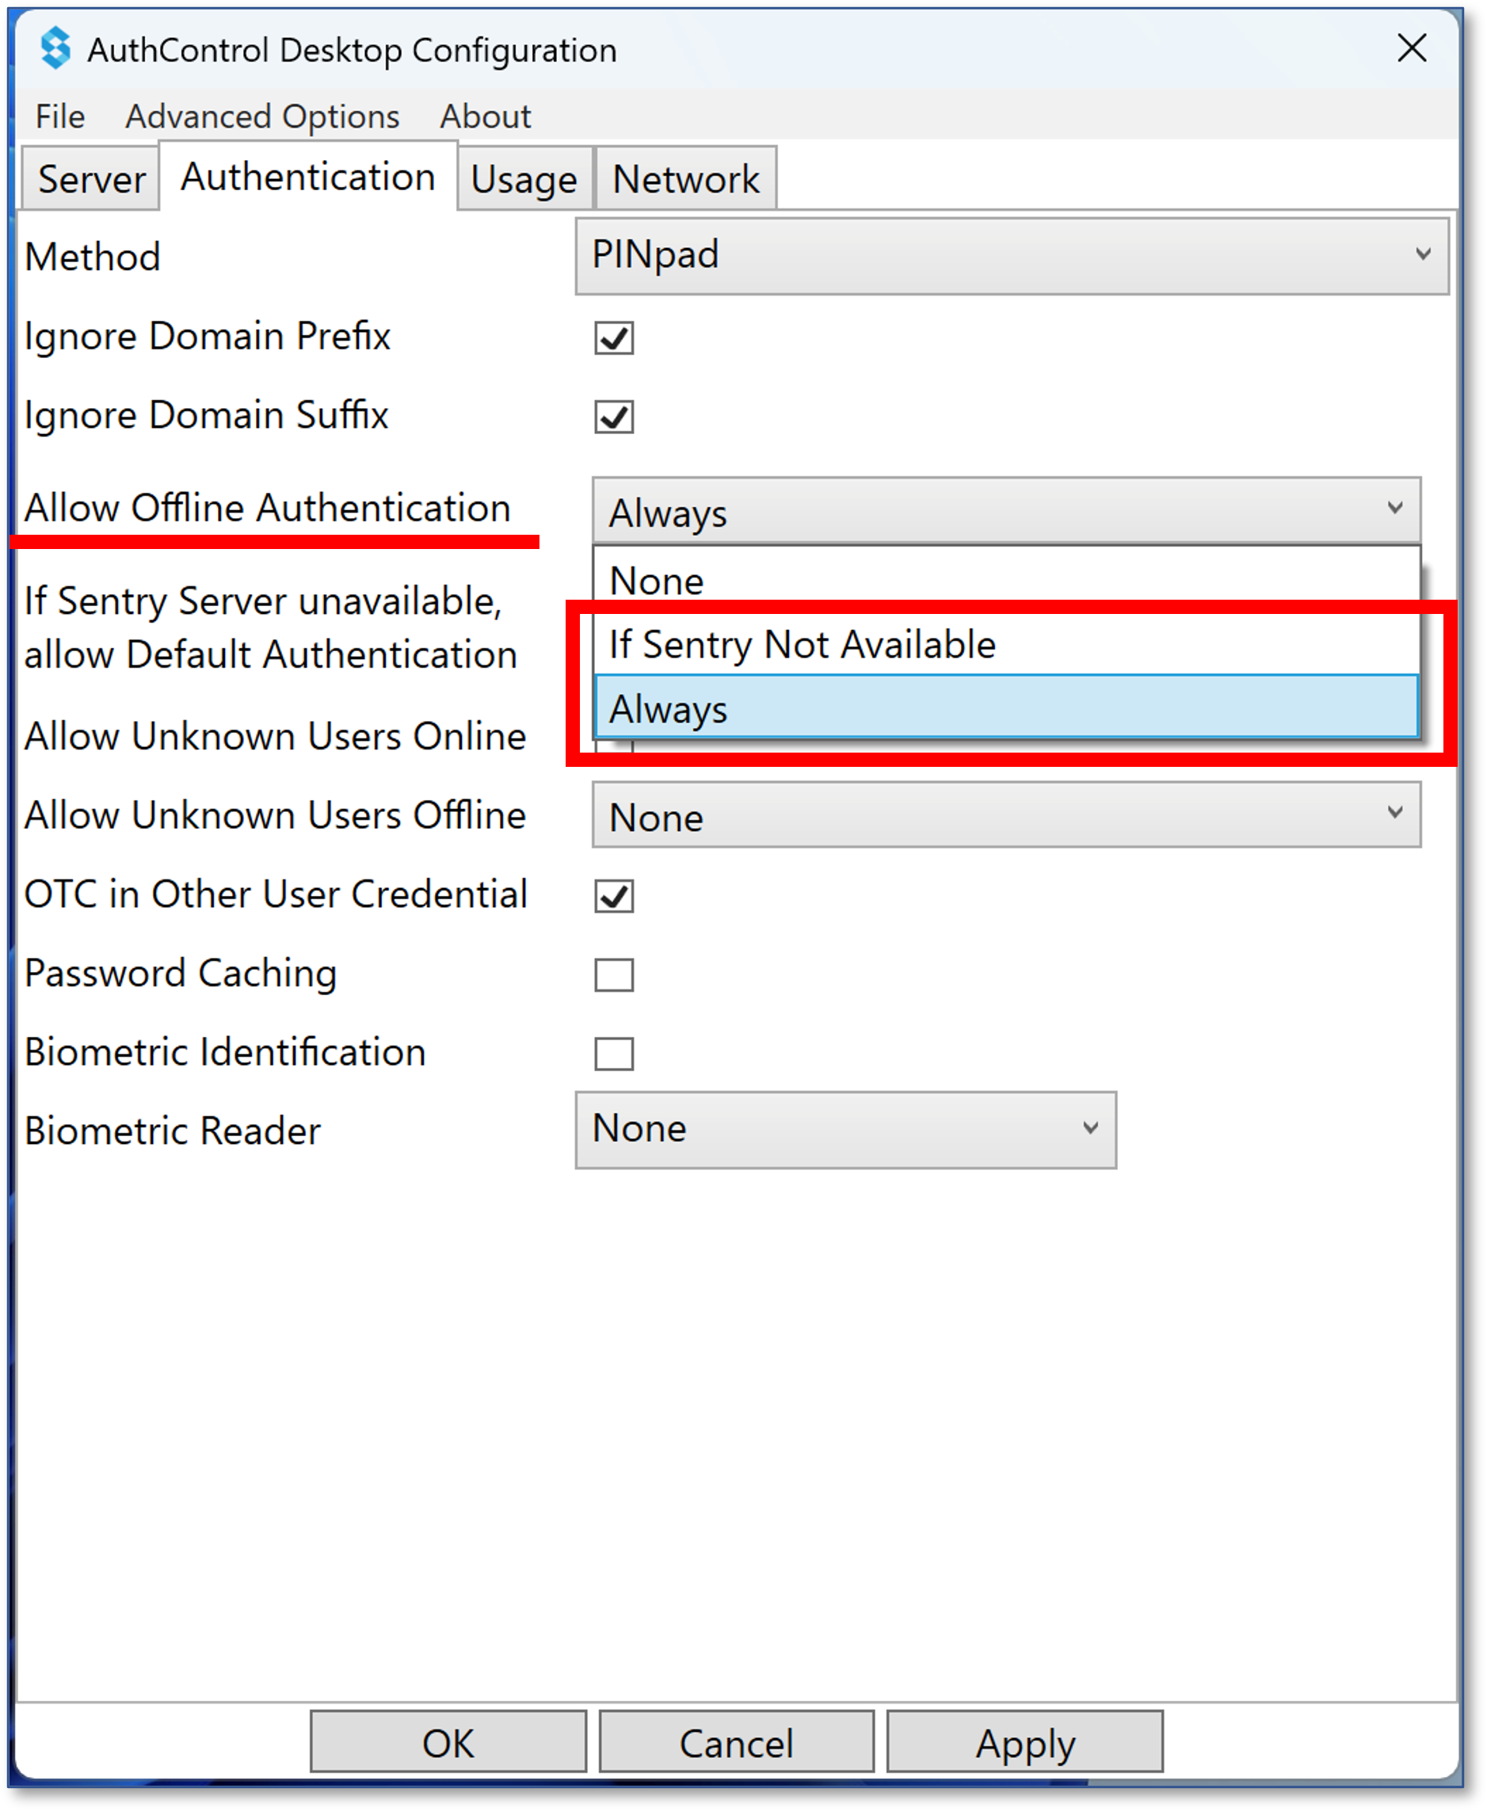Enable the Password Caching checkbox
The height and width of the screenshot is (1811, 1487).
click(614, 975)
